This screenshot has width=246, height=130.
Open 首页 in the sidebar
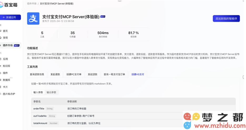(5, 31)
